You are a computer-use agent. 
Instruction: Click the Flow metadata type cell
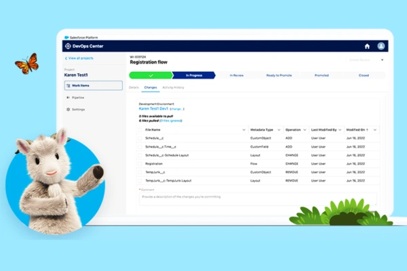pos(254,164)
